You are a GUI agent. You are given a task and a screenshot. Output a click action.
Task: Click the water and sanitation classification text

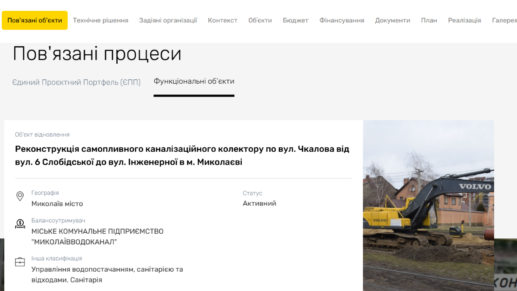(x=107, y=275)
